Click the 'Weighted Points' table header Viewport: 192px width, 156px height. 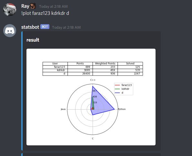[105, 63]
